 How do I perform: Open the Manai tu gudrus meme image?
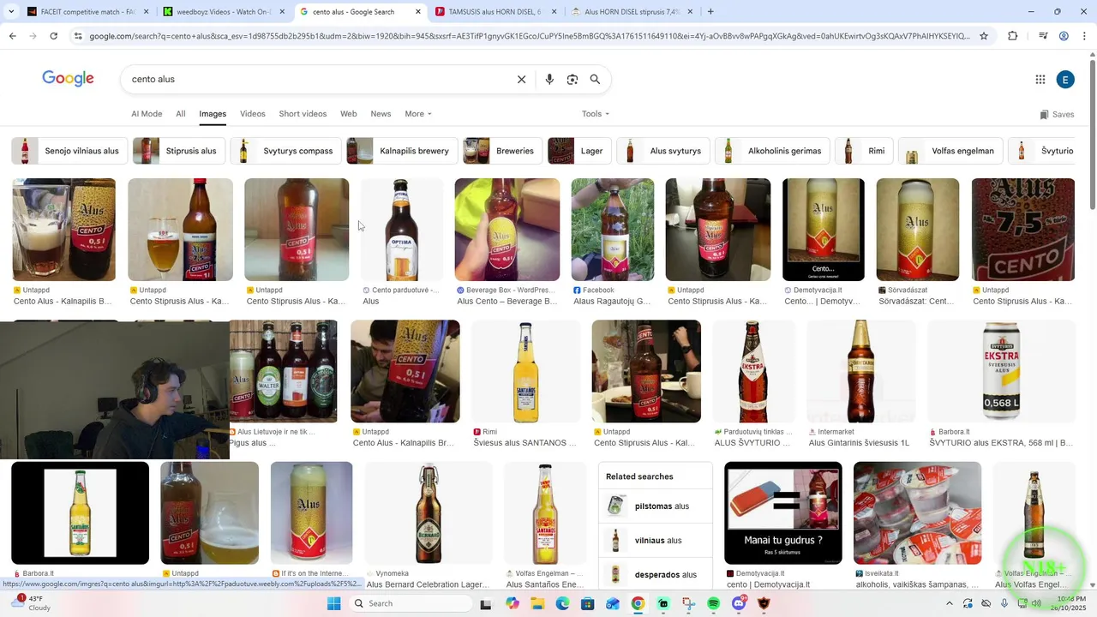[x=783, y=512]
